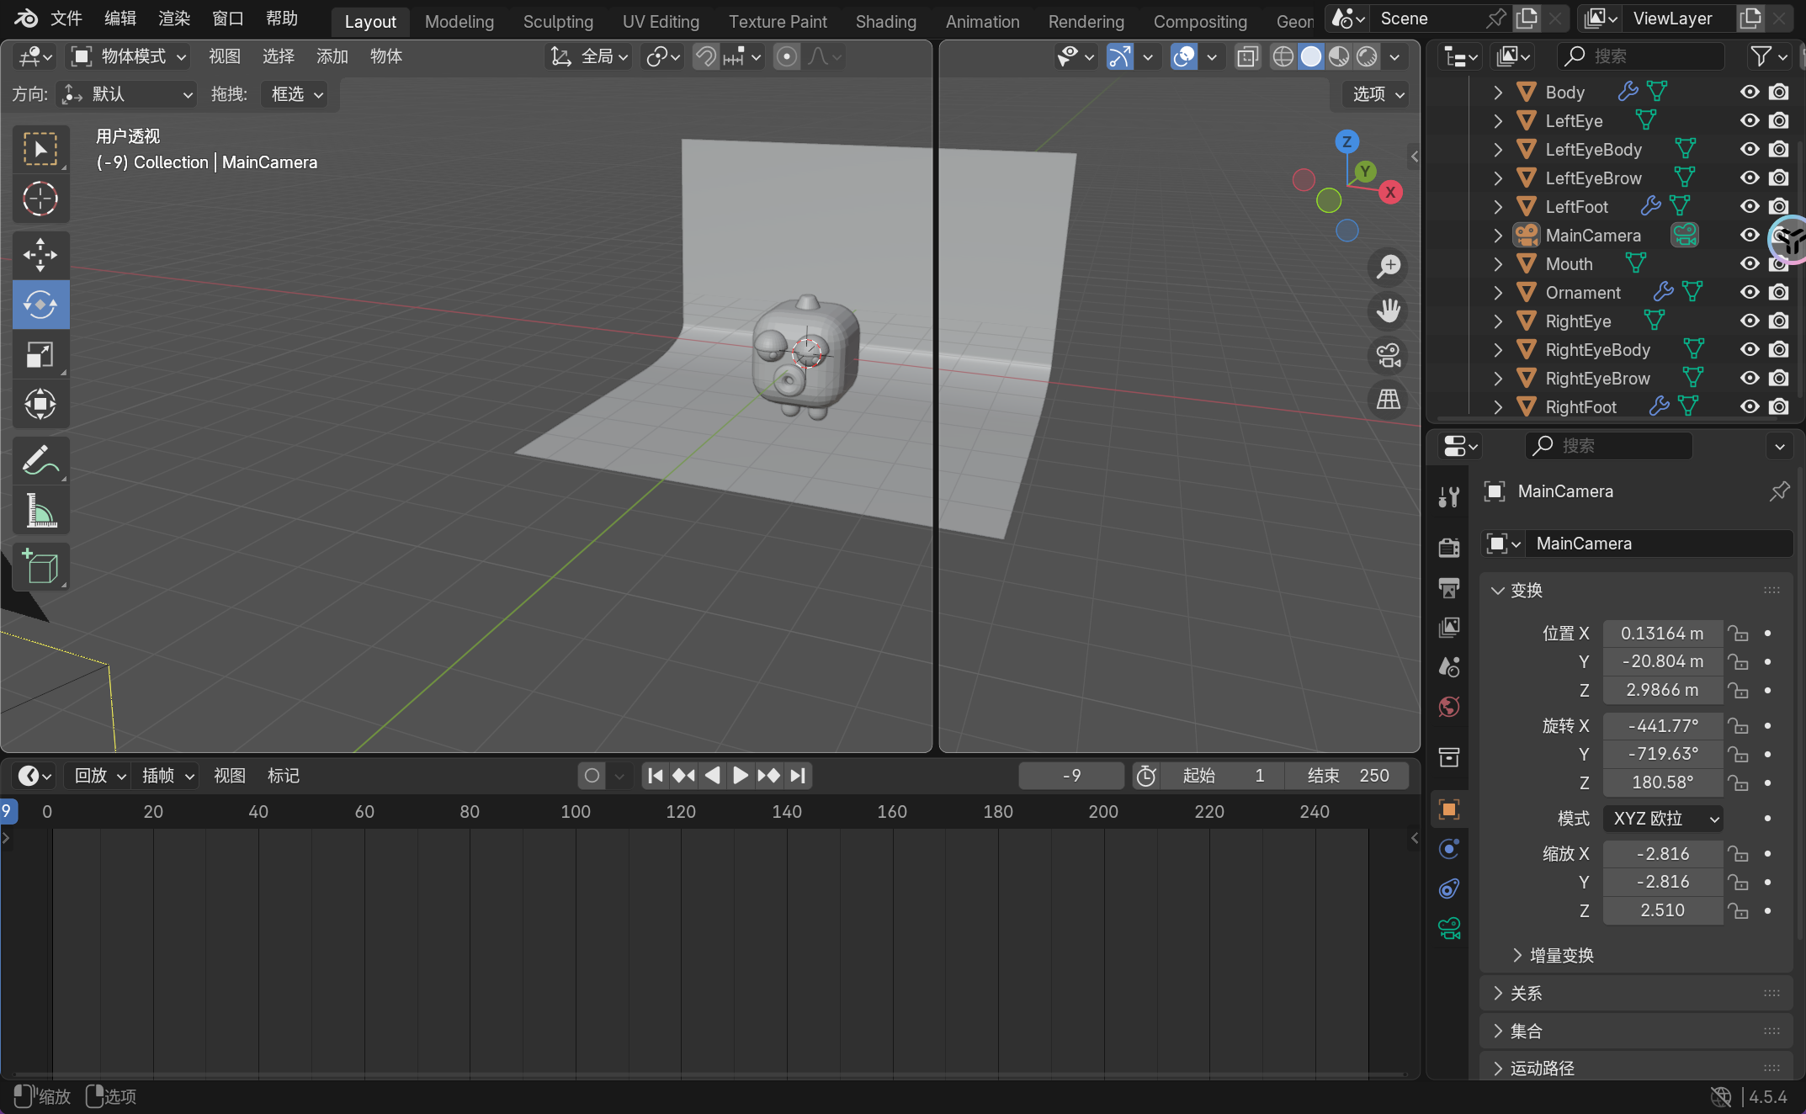Expand the Relations (关系) panel
This screenshot has width=1806, height=1114.
1525,993
